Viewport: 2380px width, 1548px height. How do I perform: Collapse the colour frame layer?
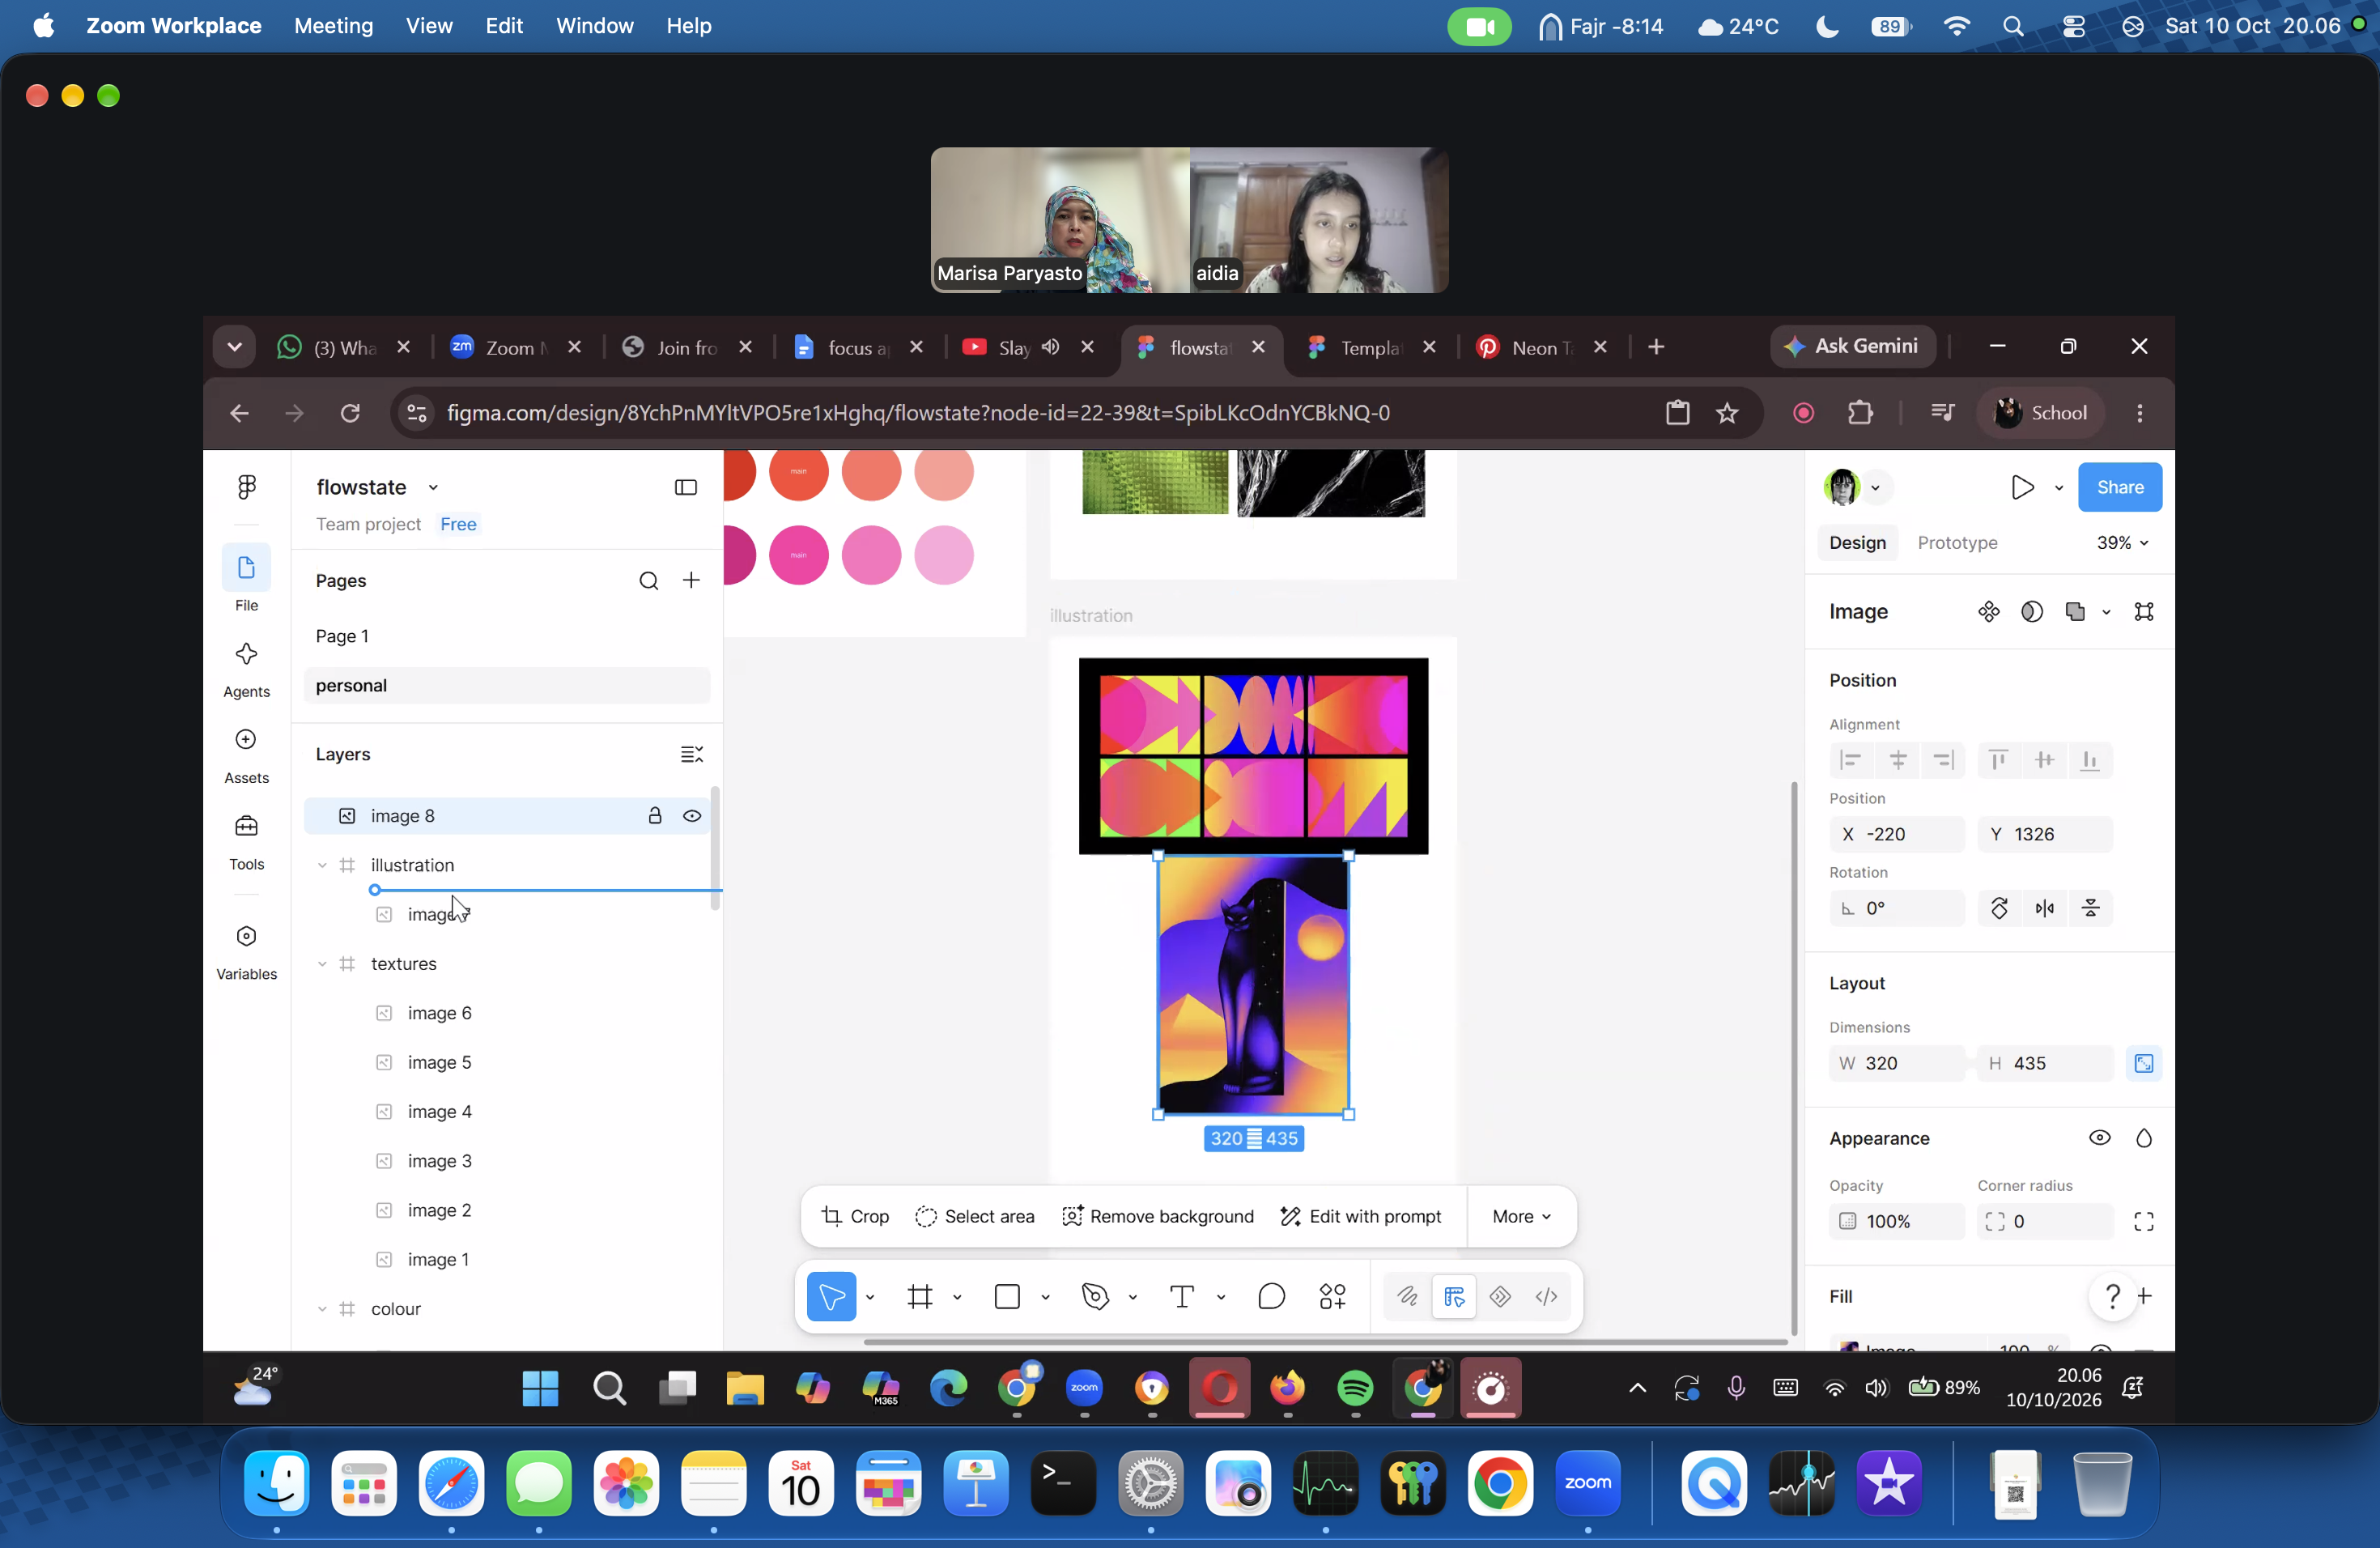(x=321, y=1309)
